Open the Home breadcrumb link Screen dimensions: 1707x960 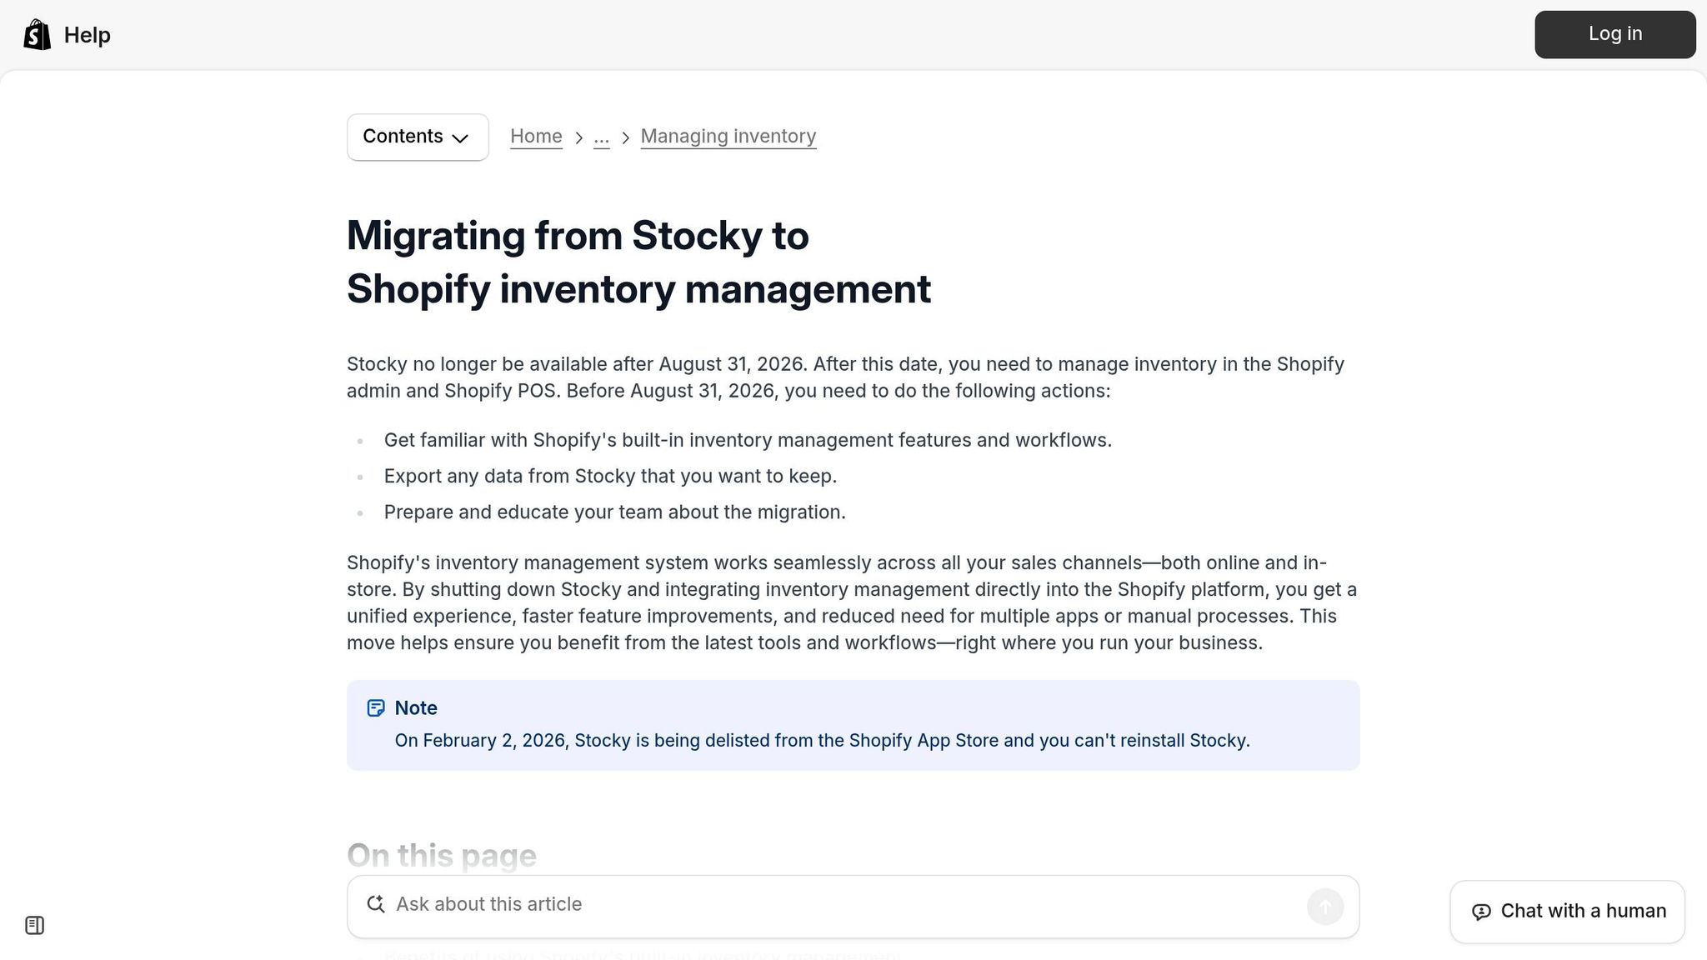click(x=536, y=136)
